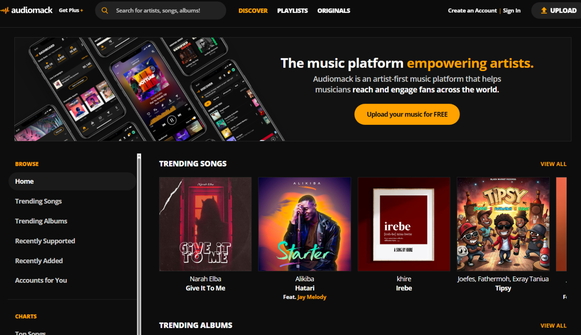Open Recently Supported in sidebar
This screenshot has width=581, height=335.
[x=45, y=241]
